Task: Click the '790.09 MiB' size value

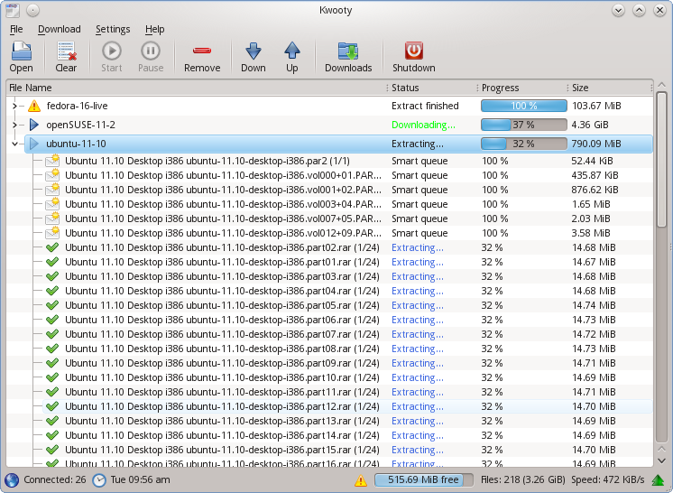Action: (x=596, y=144)
